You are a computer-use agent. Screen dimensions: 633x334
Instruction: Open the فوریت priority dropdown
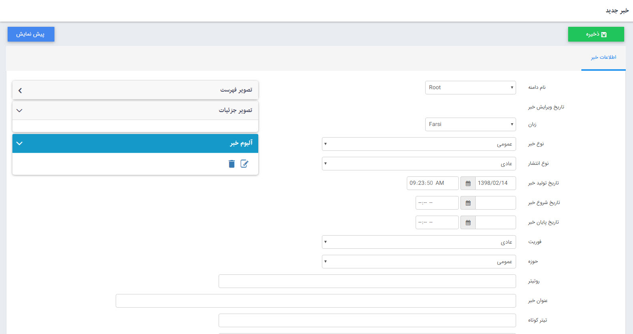418,242
